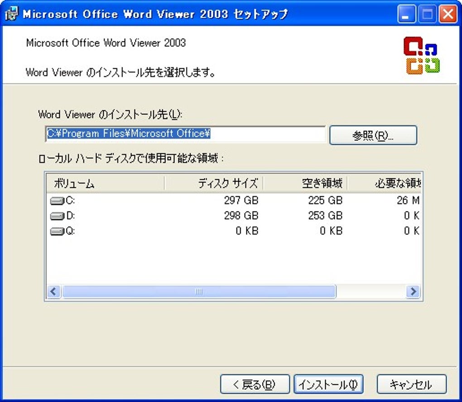The height and width of the screenshot is (402, 462).
Task: Click the 参照(R)... browse button
Action: (373, 135)
